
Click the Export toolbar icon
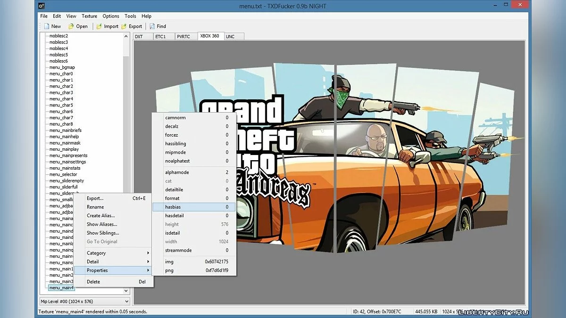click(x=124, y=26)
